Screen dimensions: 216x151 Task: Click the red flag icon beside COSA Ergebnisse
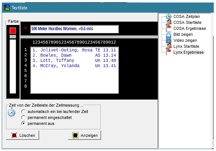pyautogui.click(x=169, y=28)
